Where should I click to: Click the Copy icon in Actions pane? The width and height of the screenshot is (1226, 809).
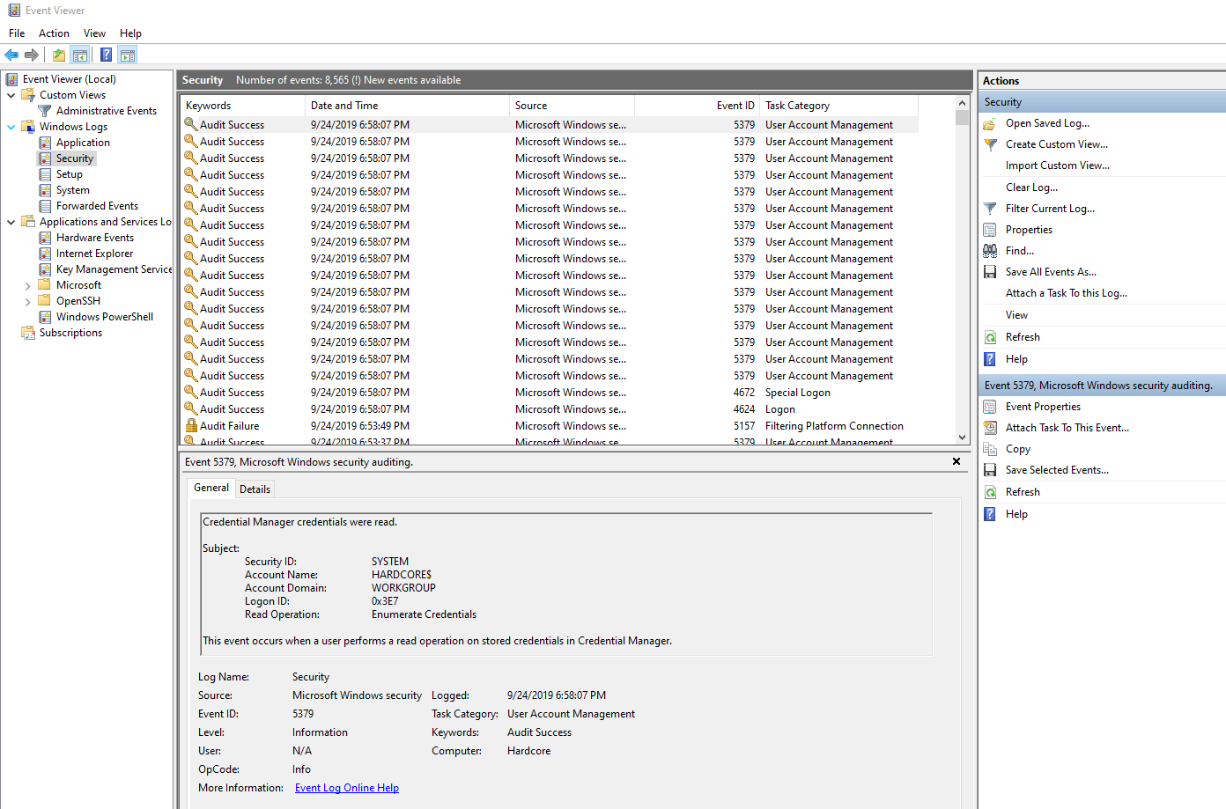click(990, 449)
